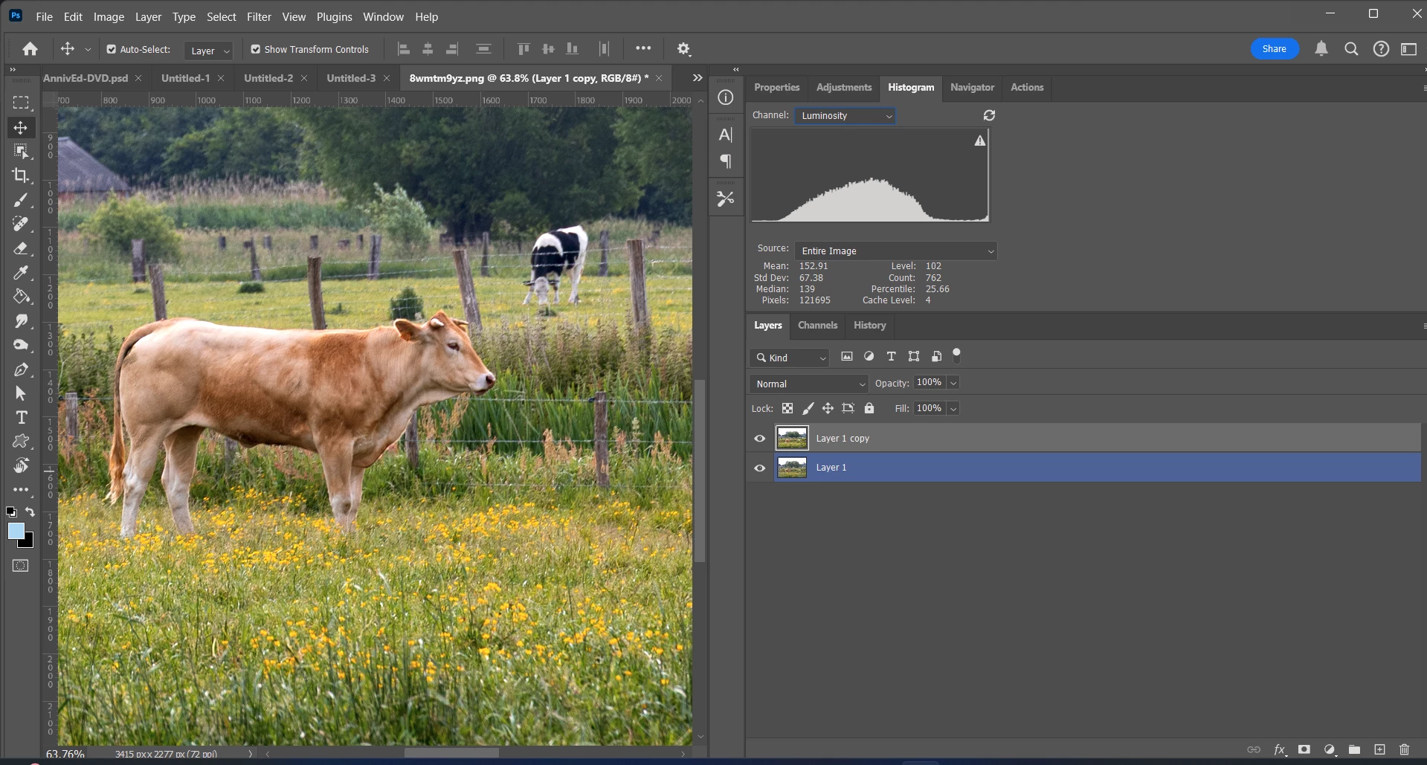
Task: Select the Eyedropper tool
Action: click(21, 272)
